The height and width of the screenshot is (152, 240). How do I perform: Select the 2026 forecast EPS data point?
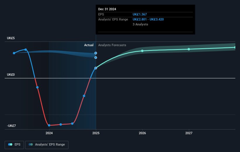(142, 51)
